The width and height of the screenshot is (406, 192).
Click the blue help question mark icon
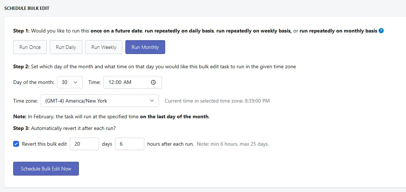coord(381,31)
